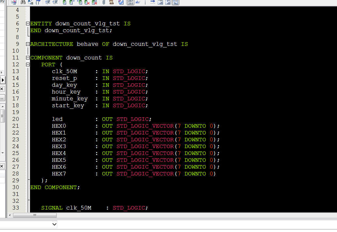Viewport: 337px width, 232px height.
Task: Close the upper left side panel with X
Action: point(2,89)
